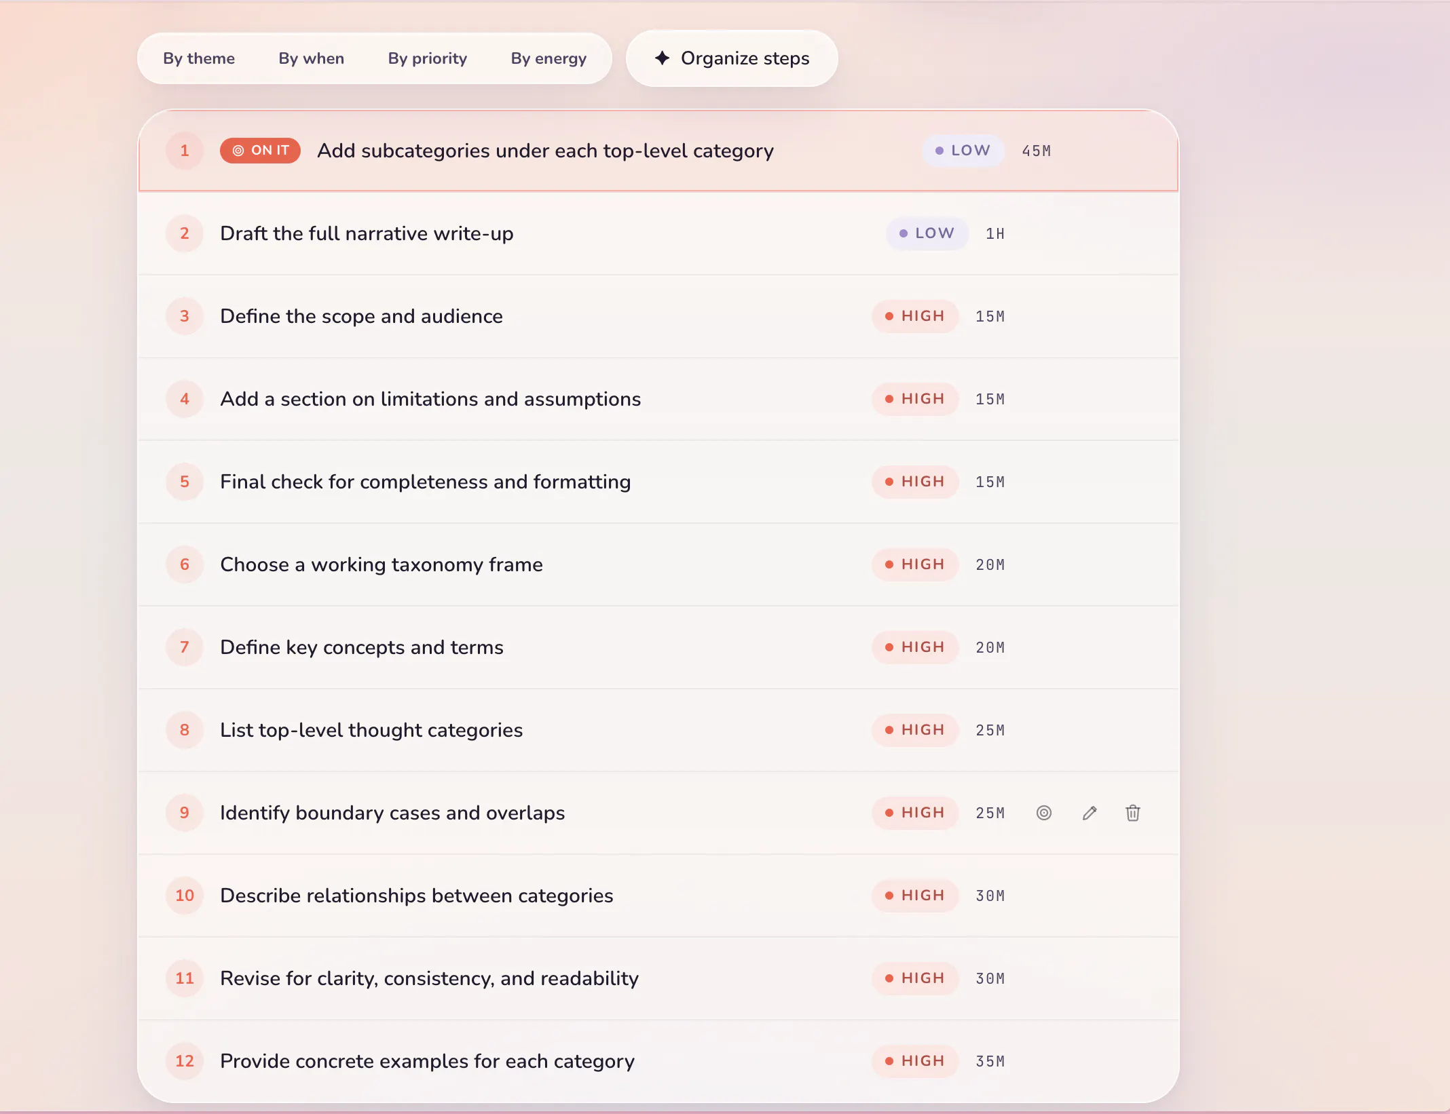Click HIGH badge on Provide concrete examples row
1450x1114 pixels.
click(x=915, y=1061)
